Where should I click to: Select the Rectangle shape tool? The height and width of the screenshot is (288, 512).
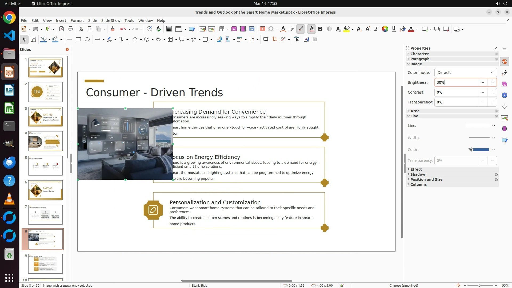pos(78,39)
